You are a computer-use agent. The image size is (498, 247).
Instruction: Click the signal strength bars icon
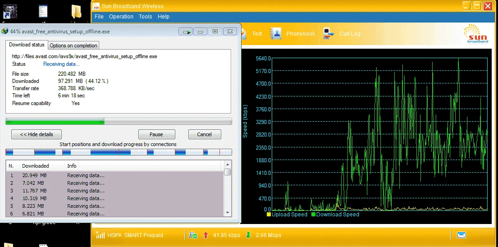pyautogui.click(x=101, y=235)
